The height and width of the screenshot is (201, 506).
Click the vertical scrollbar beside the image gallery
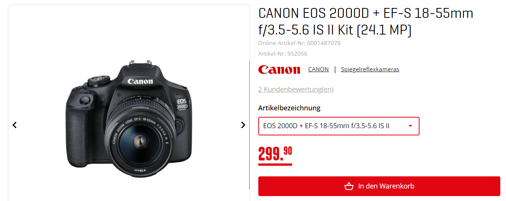coord(249,125)
